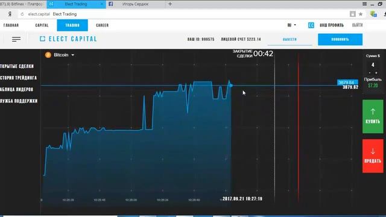
Task: Click the logout link
Action: tap(357, 25)
